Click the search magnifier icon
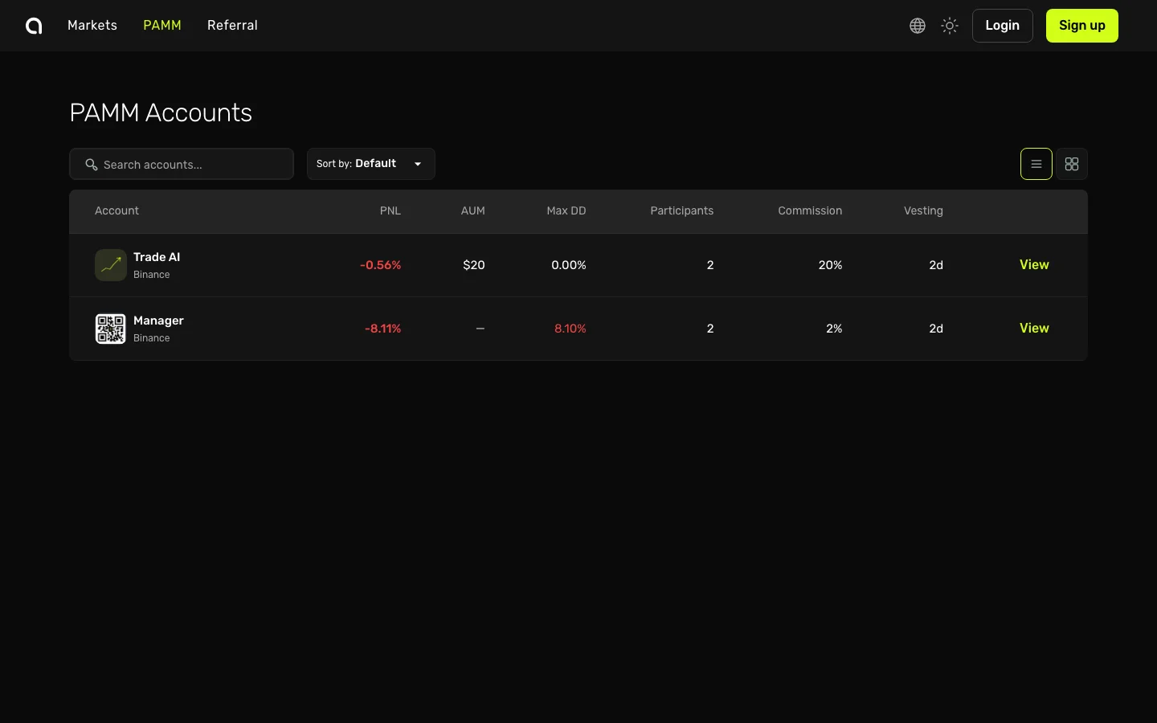The image size is (1157, 723). pos(92,165)
